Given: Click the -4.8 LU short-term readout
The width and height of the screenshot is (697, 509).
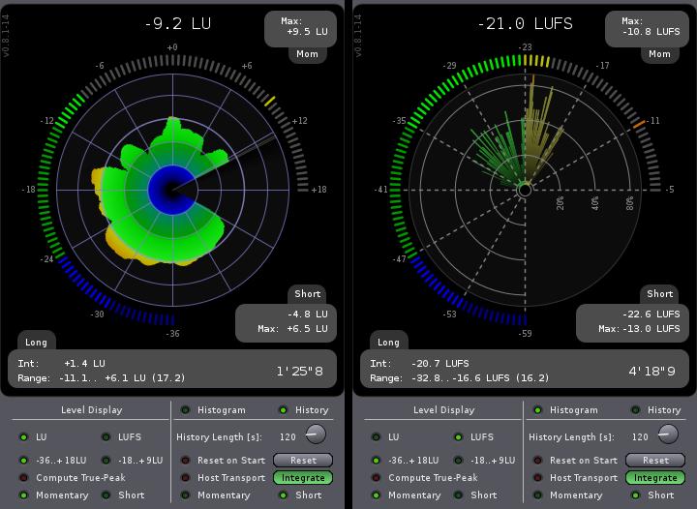Looking at the screenshot, I should (x=307, y=314).
